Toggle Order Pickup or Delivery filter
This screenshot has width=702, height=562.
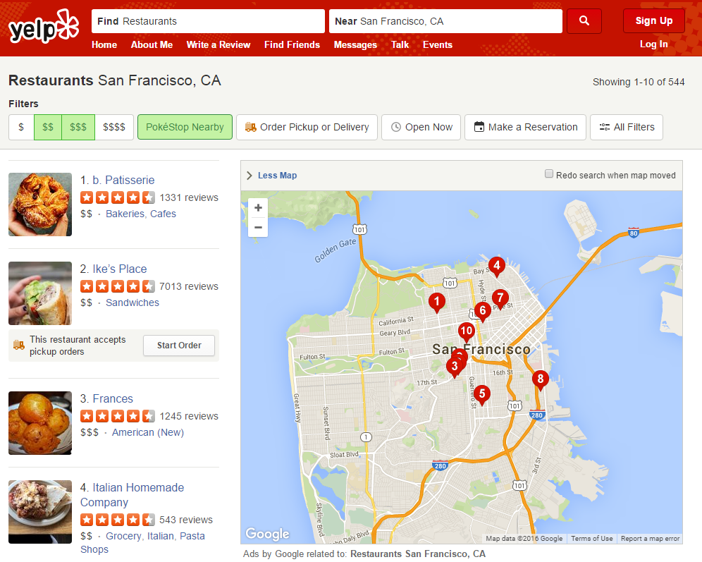point(307,127)
